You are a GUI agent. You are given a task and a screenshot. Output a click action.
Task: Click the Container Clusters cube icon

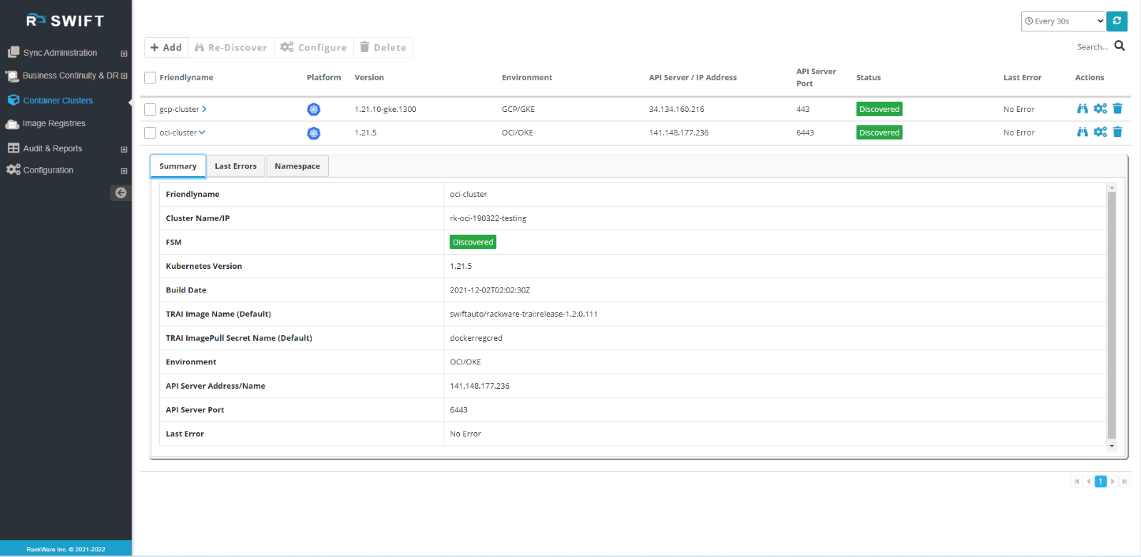(x=14, y=101)
